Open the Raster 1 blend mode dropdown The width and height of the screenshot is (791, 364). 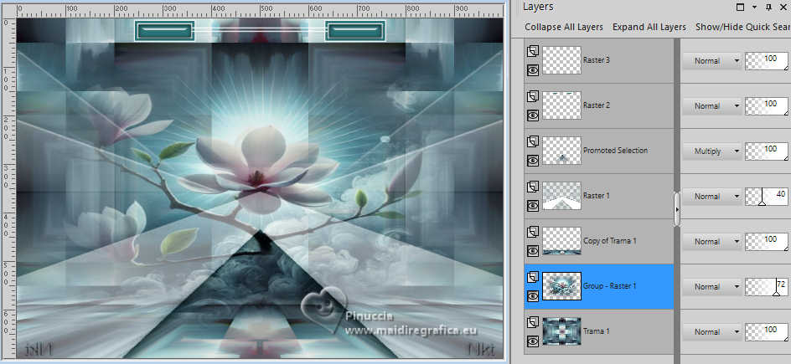pyautogui.click(x=711, y=197)
